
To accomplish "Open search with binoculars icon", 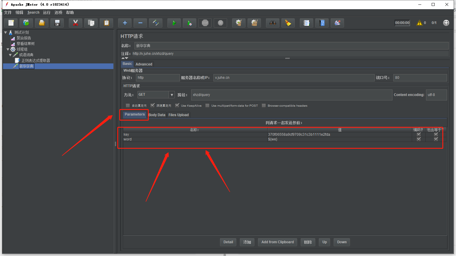I will (x=273, y=23).
